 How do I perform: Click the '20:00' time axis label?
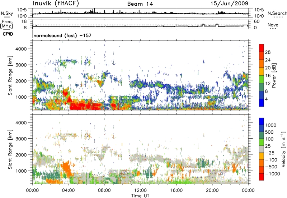pos(212,190)
